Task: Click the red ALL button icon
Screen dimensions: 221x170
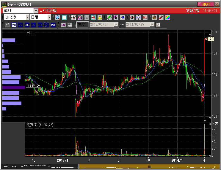Action: [x=145, y=17]
